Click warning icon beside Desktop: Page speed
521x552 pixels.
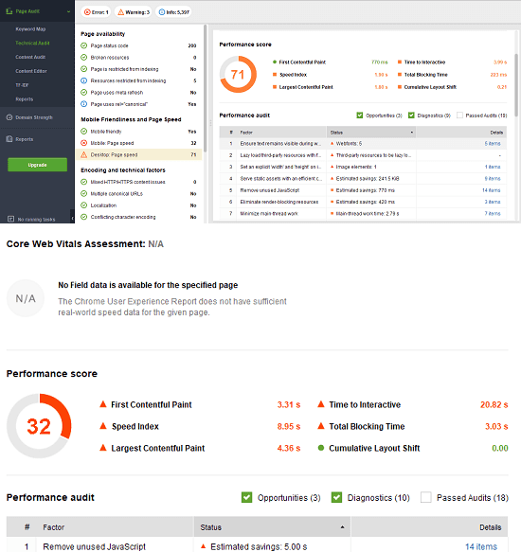coord(84,154)
